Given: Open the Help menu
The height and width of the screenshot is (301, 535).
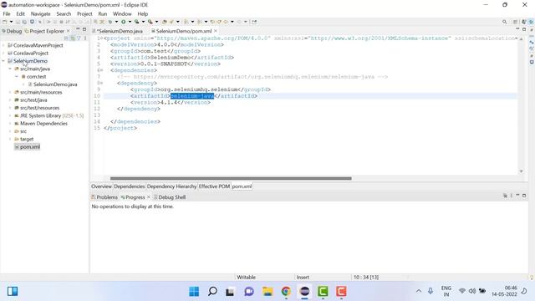Looking at the screenshot, I should 143,14.
